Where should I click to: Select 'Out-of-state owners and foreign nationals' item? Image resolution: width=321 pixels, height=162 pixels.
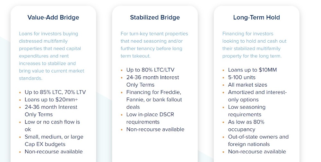[x=258, y=141]
